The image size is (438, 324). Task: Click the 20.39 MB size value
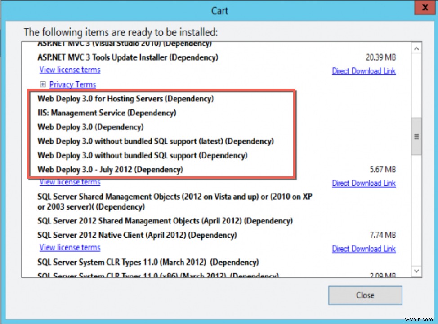click(x=381, y=57)
